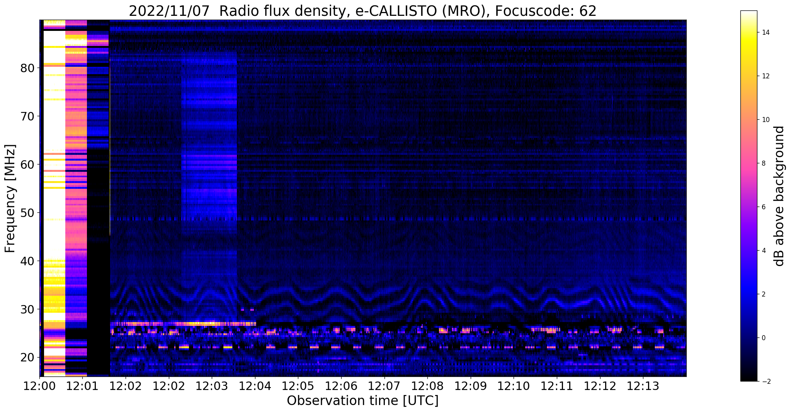The image size is (791, 412).
Task: Click the 30 tick on the frequency axis
Action: point(27,309)
